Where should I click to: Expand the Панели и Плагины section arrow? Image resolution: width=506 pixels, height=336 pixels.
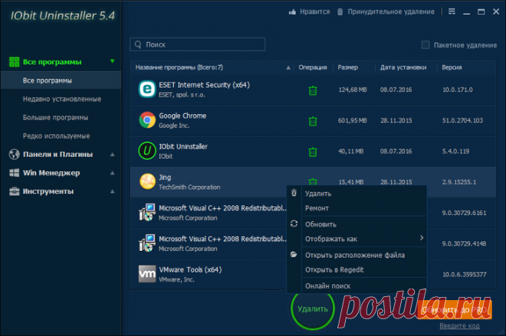(112, 155)
